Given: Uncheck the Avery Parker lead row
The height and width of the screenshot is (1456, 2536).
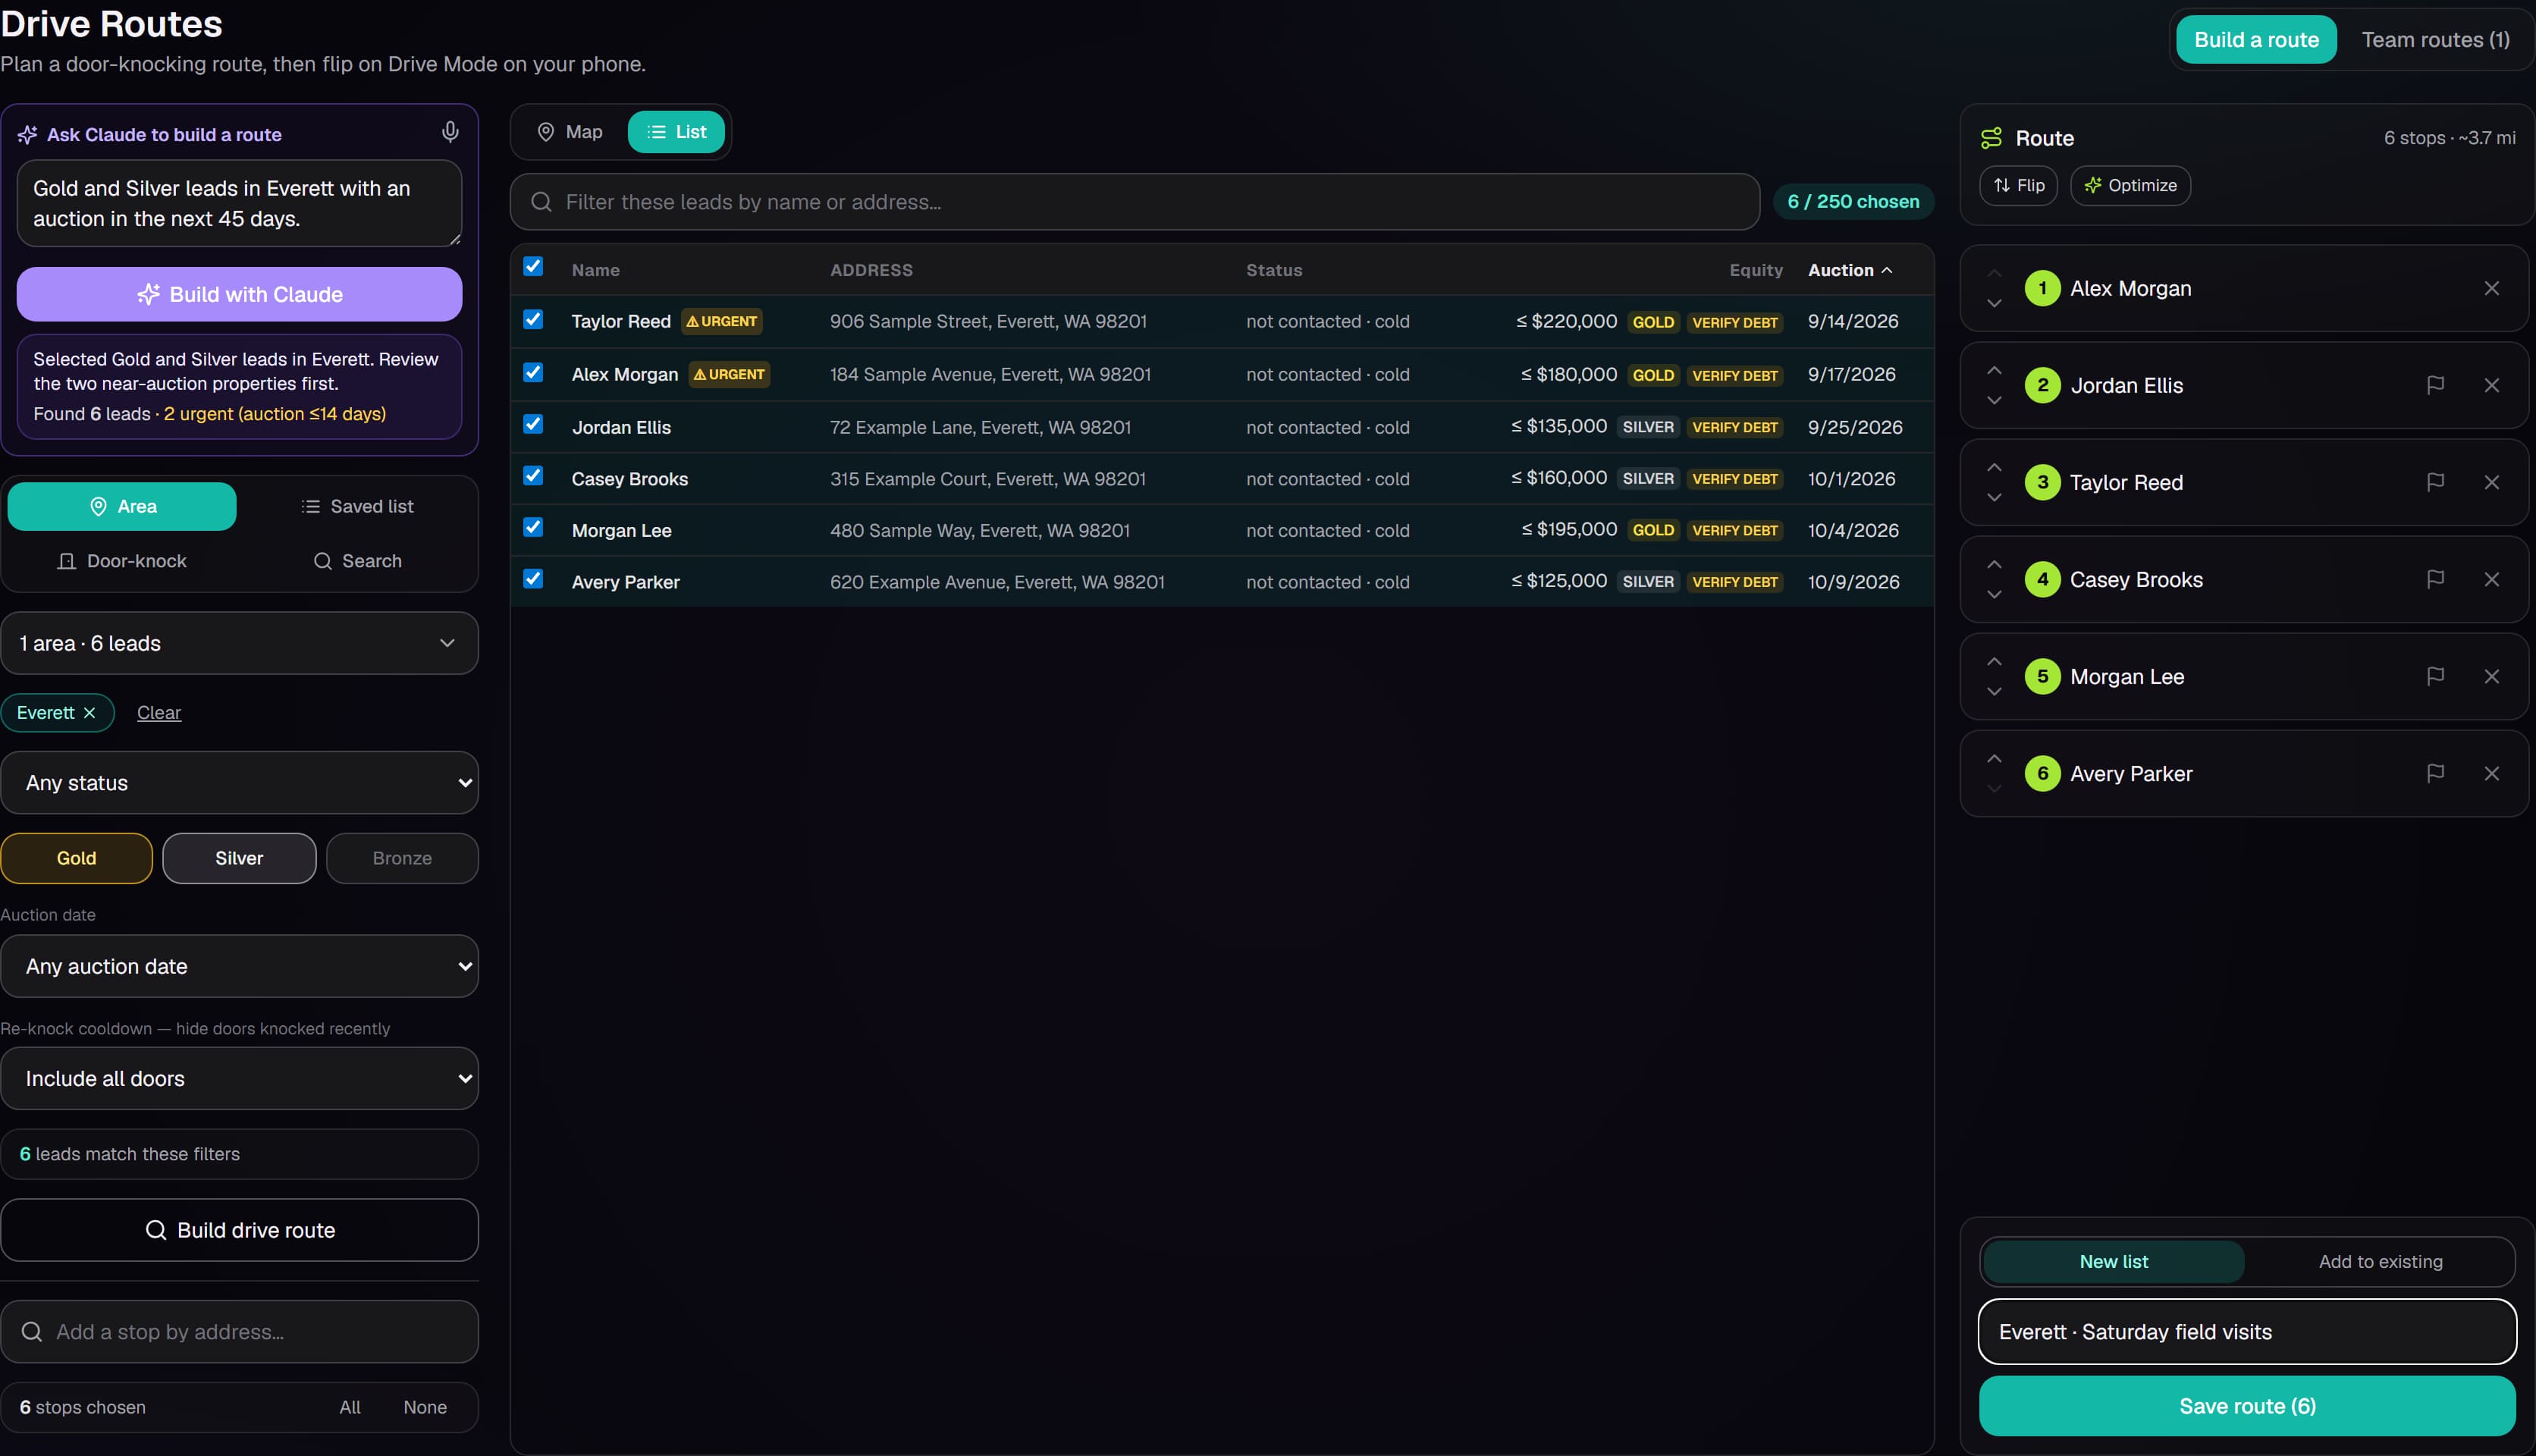Looking at the screenshot, I should 533,579.
